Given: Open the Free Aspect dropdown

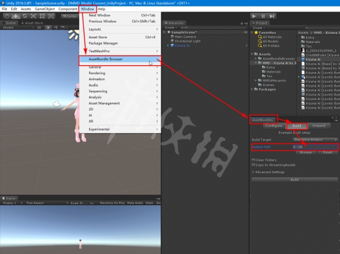Looking at the screenshot, I should [x=47, y=203].
